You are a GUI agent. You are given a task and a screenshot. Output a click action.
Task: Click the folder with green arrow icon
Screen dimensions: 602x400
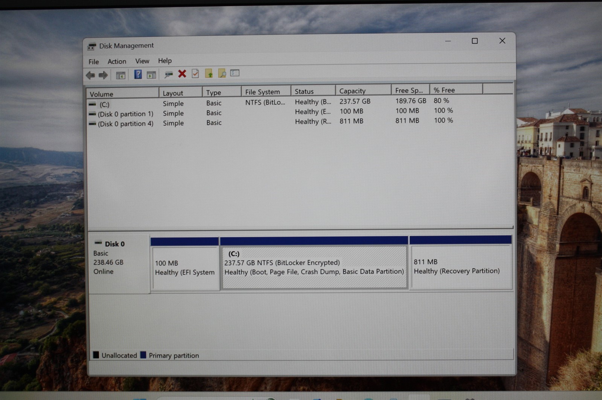(x=209, y=73)
